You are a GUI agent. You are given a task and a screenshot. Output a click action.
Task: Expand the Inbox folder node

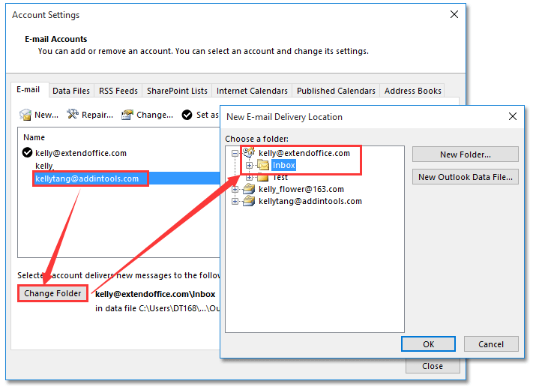(x=250, y=165)
